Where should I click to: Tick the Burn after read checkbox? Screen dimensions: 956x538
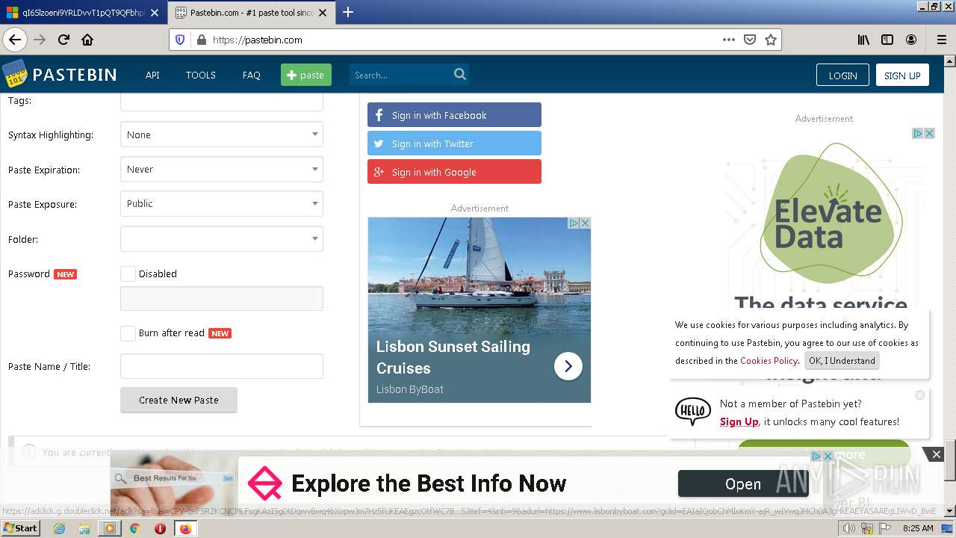[x=128, y=333]
